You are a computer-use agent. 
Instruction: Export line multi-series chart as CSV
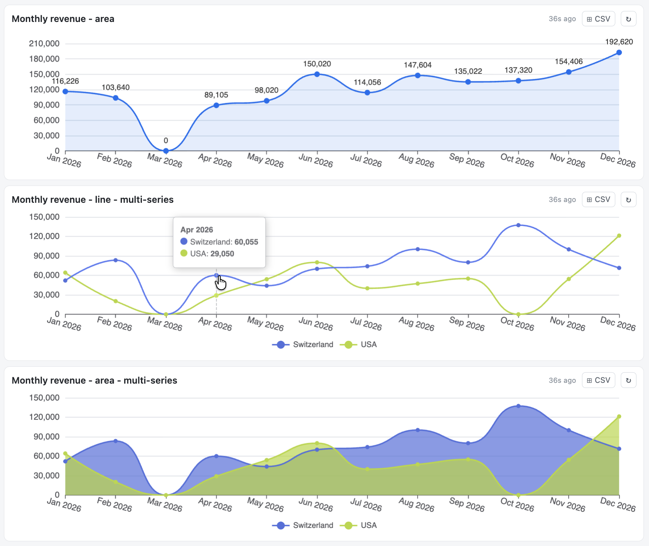pos(598,200)
